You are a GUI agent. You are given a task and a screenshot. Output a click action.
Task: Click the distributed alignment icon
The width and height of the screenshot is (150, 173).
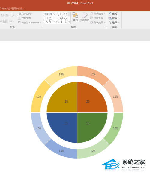point(5,21)
